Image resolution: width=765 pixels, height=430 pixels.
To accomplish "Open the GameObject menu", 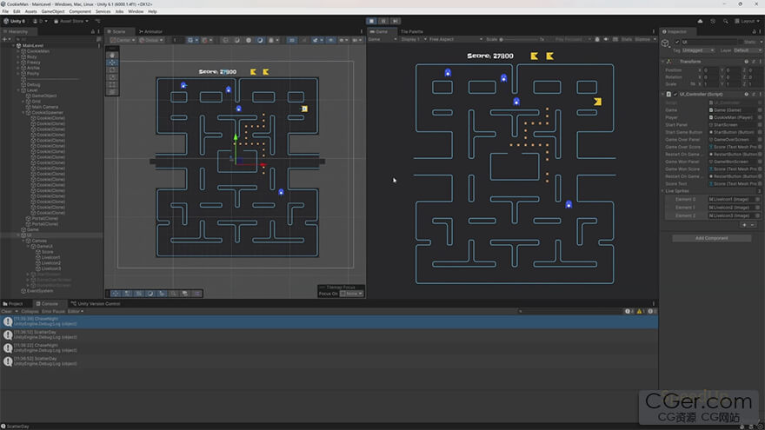I will click(x=53, y=11).
